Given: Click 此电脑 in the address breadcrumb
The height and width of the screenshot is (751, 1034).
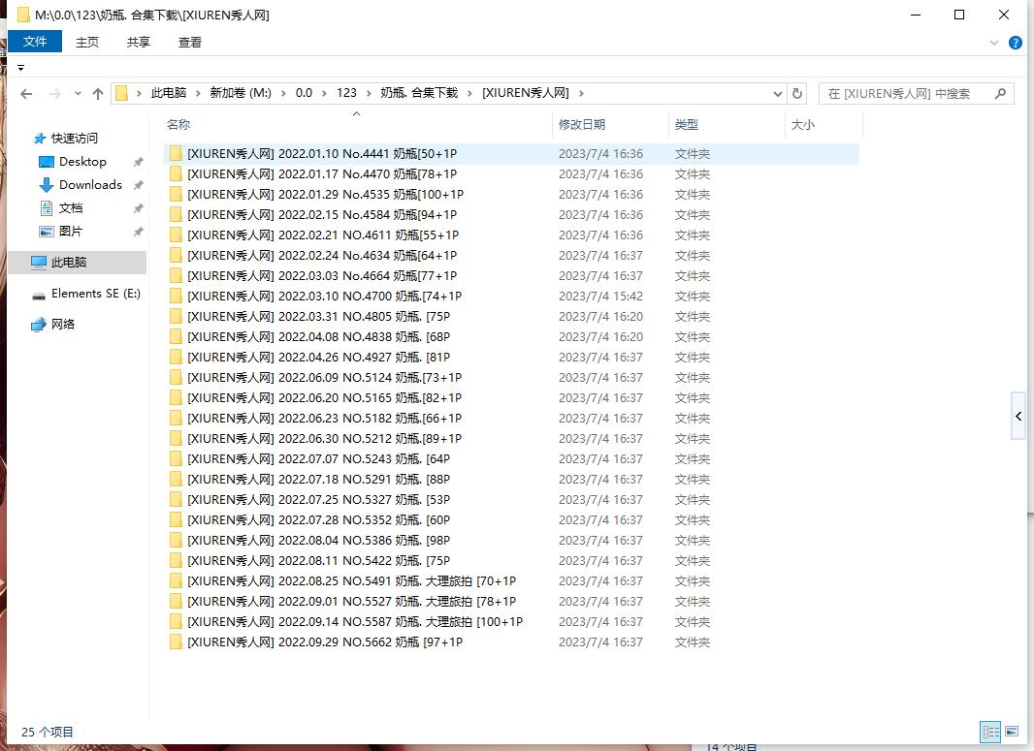Looking at the screenshot, I should 169,93.
